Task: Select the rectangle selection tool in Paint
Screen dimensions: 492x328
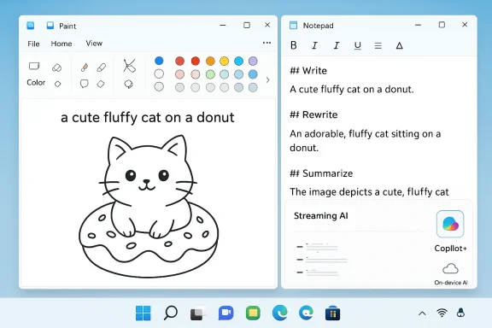Action: 34,67
